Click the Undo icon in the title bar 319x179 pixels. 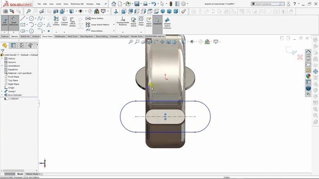point(154,4)
